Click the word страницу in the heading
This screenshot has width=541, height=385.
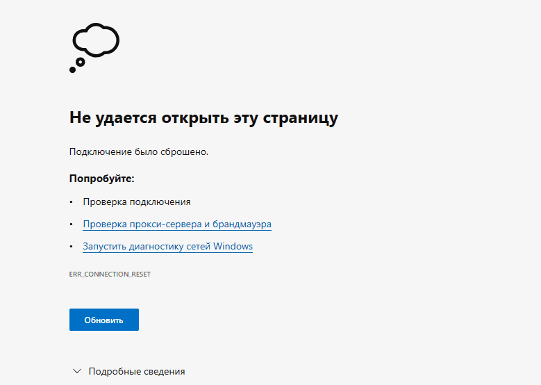click(300, 117)
